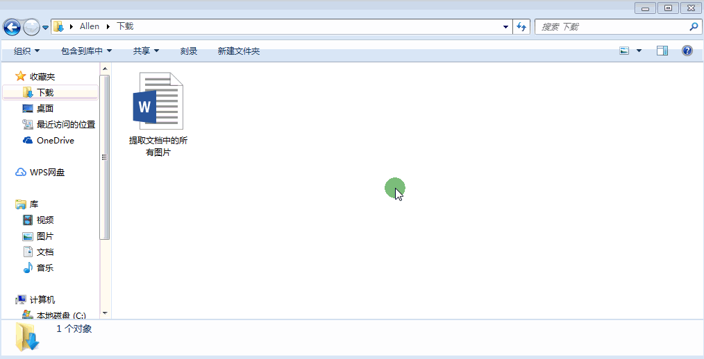Viewport: 704px width, 359px height.
Task: Select the Allen breadcrumb in address bar
Action: pos(90,26)
